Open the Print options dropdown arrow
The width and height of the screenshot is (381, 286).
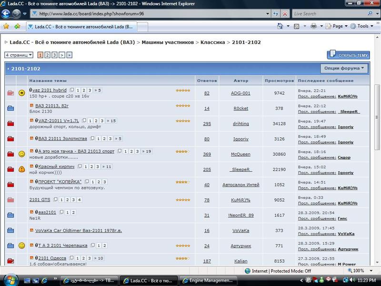321,26
